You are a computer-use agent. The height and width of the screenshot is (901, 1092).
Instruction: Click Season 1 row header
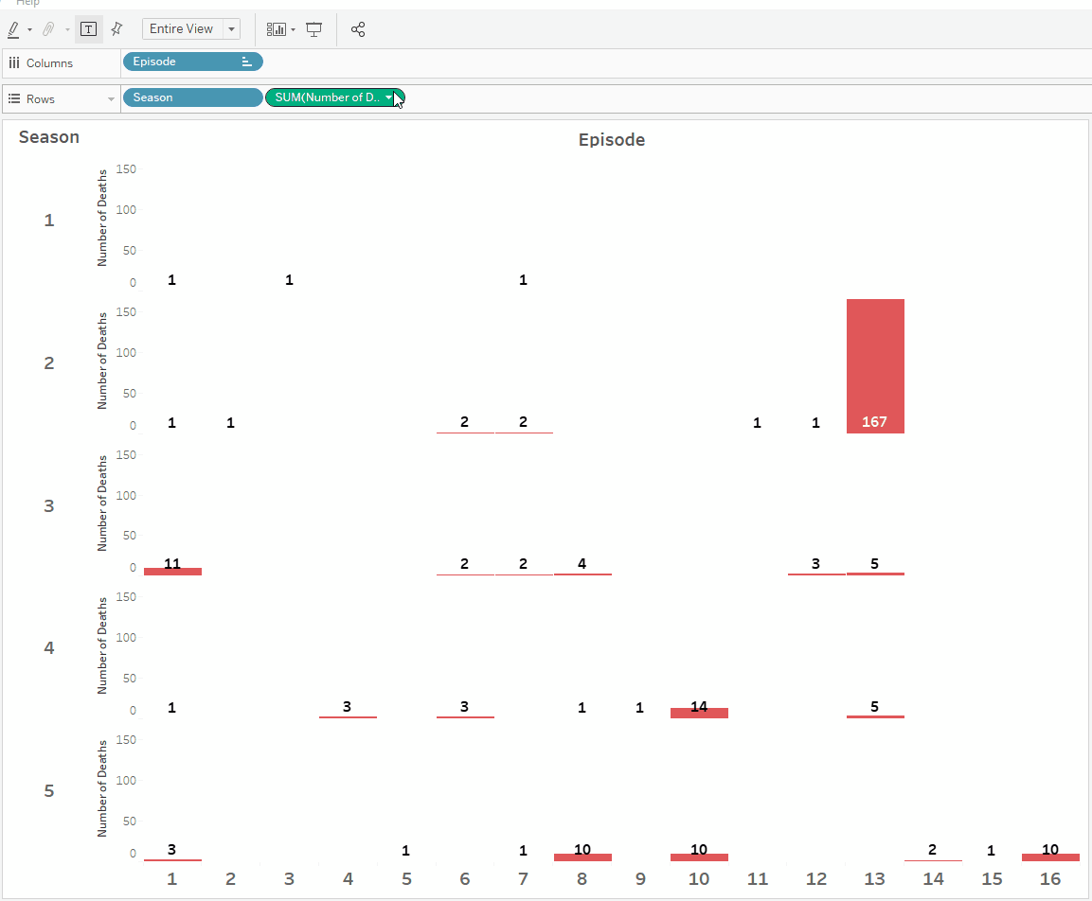(48, 221)
